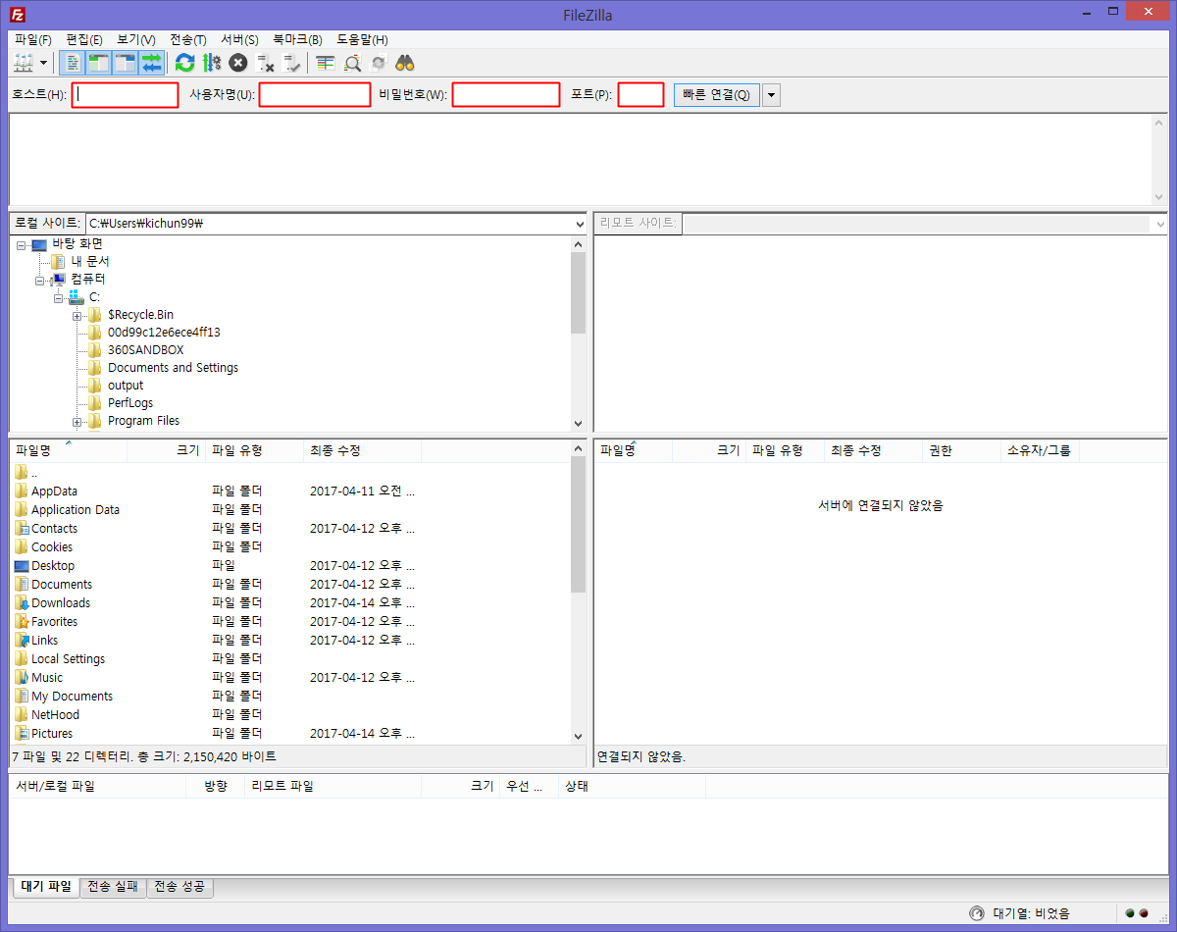Reconnect to the last used server
The height and width of the screenshot is (932, 1177).
291,63
